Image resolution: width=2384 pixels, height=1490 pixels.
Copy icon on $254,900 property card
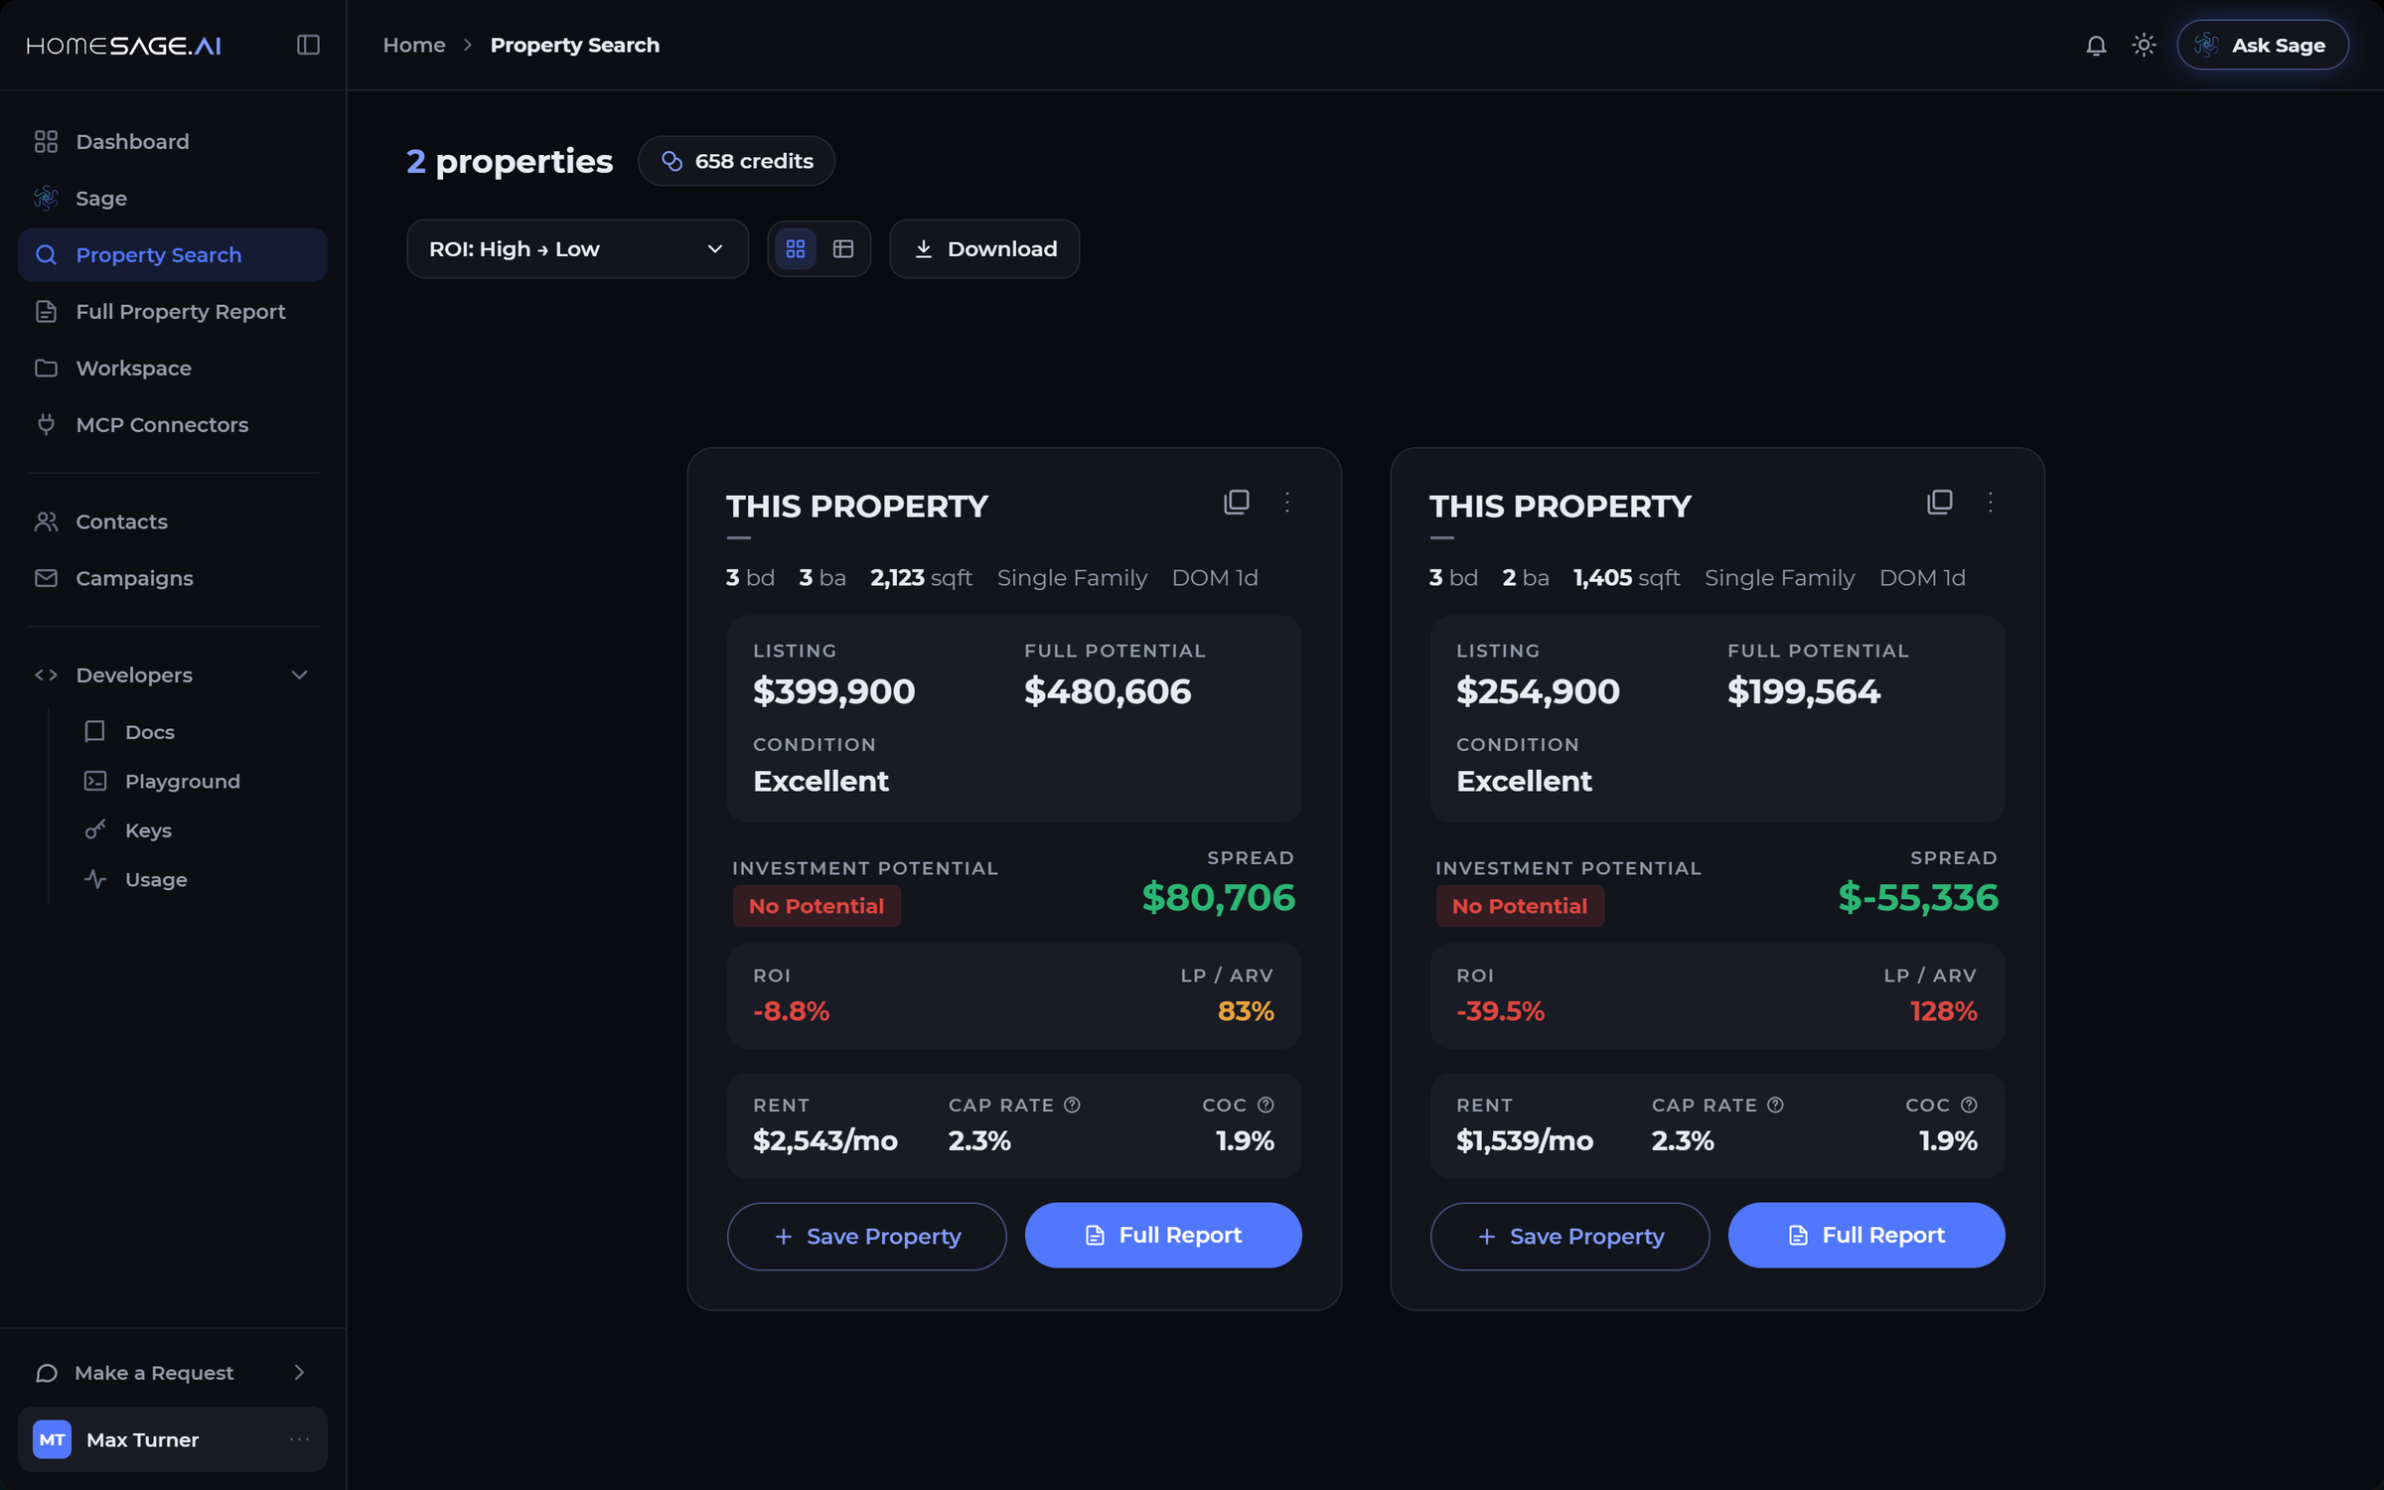point(1940,502)
